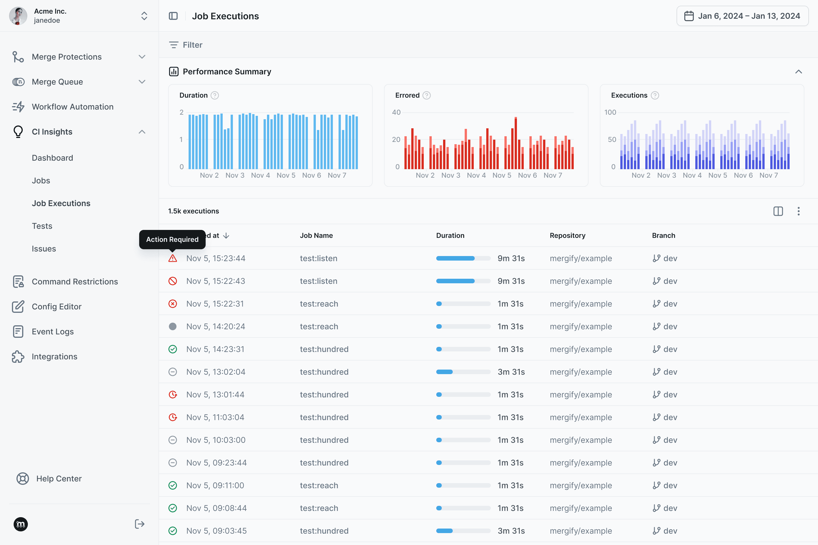Click test:reach job name at 09:11:00
Screen dimensions: 818x545
(x=319, y=485)
